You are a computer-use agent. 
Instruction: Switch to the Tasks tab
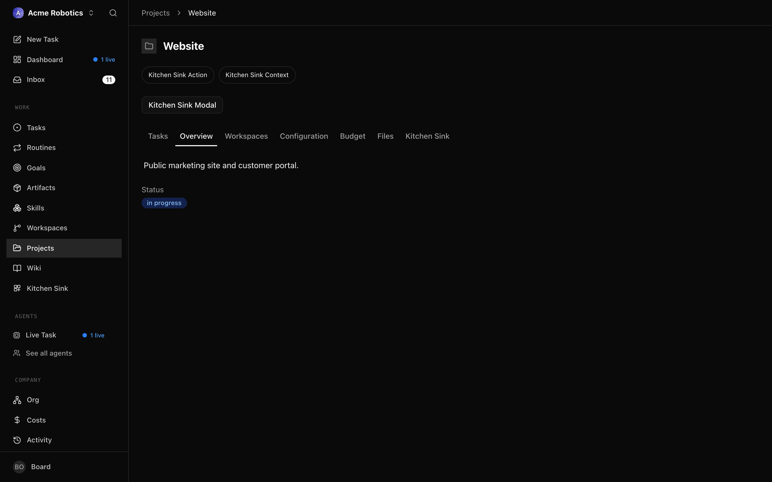[158, 136]
